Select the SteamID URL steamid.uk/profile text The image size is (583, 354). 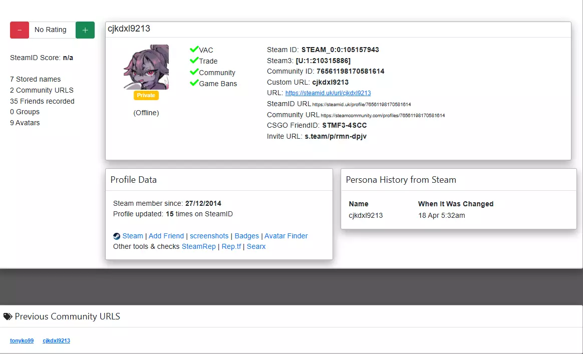click(x=362, y=105)
